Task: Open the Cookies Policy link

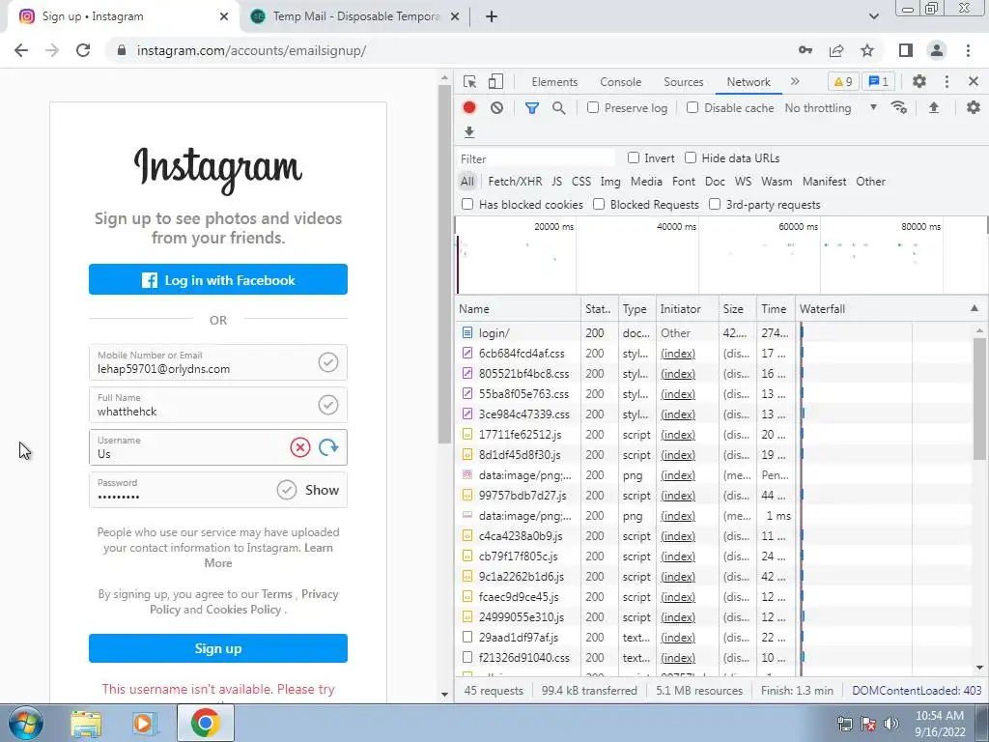Action: tap(243, 610)
